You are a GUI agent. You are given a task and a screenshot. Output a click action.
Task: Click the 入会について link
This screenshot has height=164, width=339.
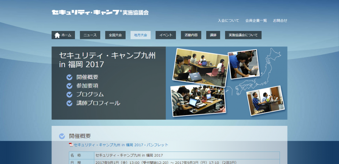(x=228, y=21)
